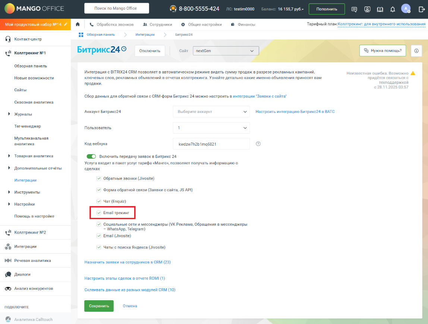Click the info icon beside help button
The image size is (428, 324).
pyautogui.click(x=416, y=51)
